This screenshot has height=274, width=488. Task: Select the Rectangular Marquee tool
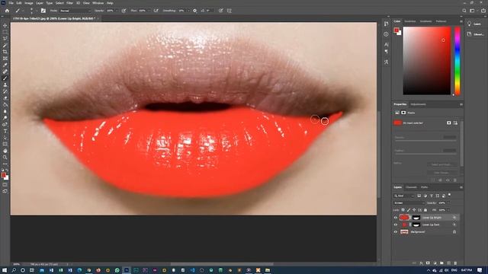tap(5, 32)
